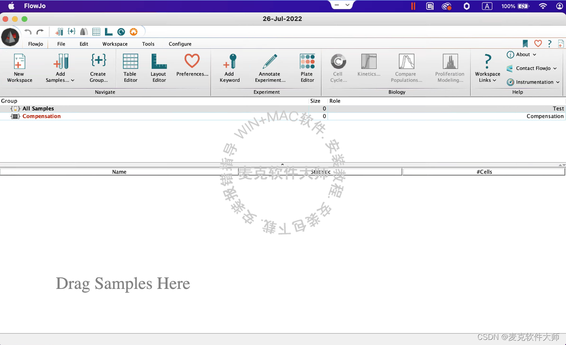
Task: Click the small question mark help icon
Action: coord(550,43)
